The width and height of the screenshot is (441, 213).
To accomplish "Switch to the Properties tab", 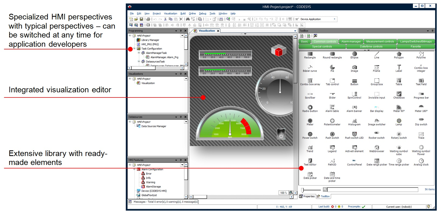I will point(307,197).
